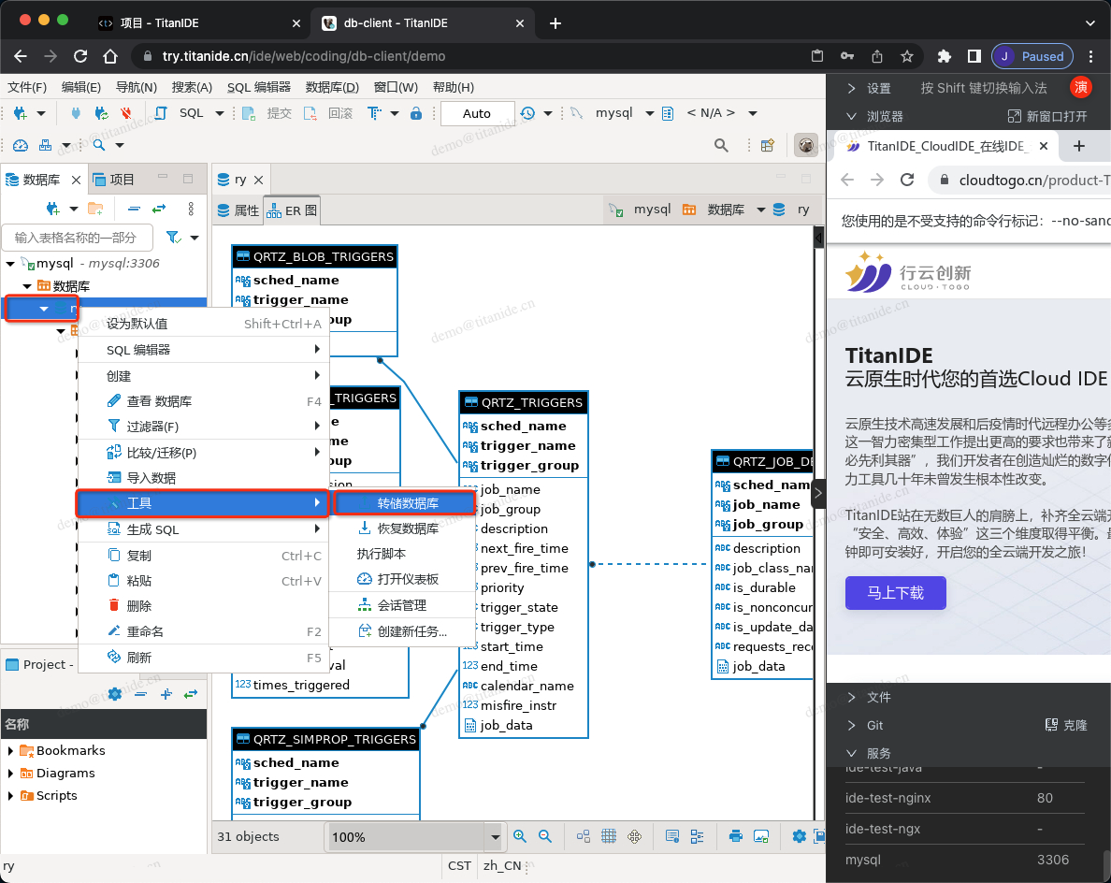
Task: Switch to the 属性 properties tab
Action: click(x=238, y=210)
